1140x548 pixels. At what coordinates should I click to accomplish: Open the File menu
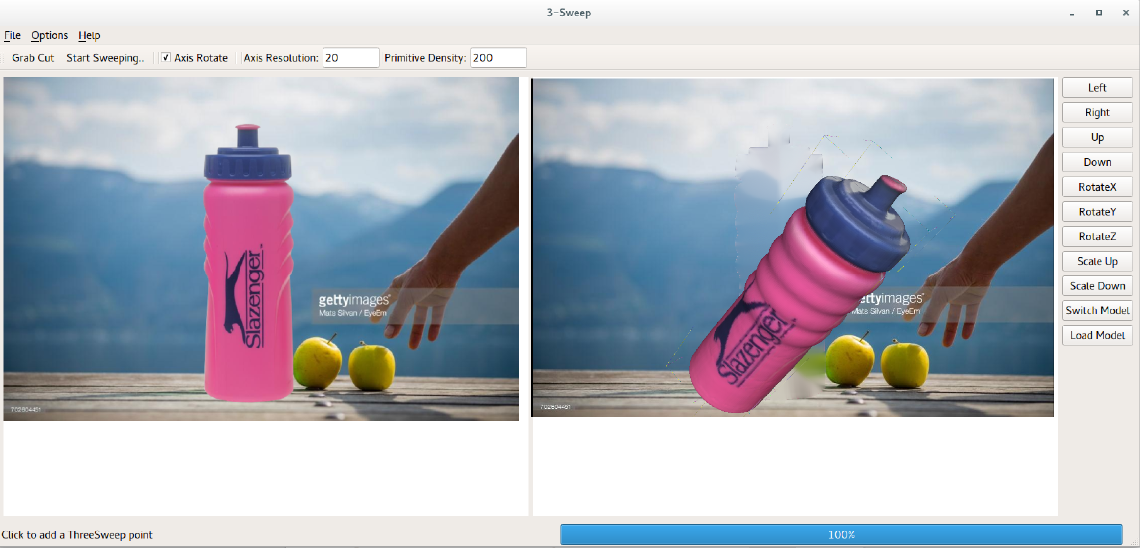(x=12, y=35)
